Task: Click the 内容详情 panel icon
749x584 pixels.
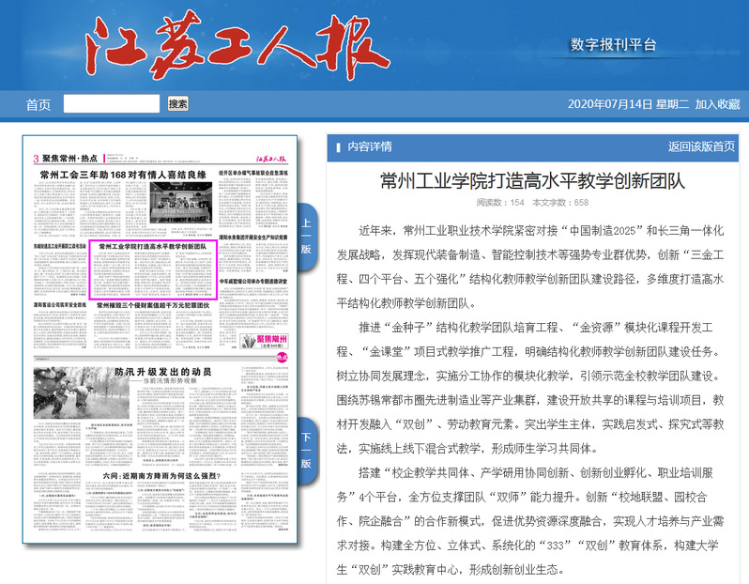Action: (338, 146)
